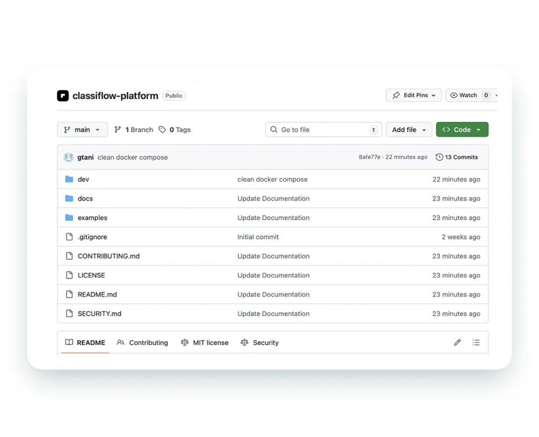The width and height of the screenshot is (539, 437).
Task: Select the Security tab
Action: pos(259,343)
